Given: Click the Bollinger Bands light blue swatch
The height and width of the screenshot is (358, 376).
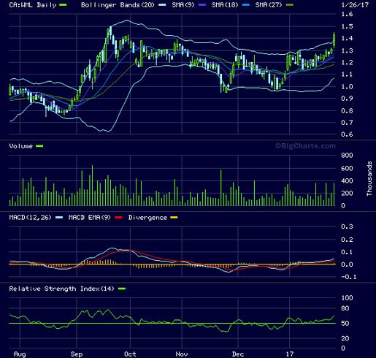Looking at the screenshot, I should coord(162,5).
